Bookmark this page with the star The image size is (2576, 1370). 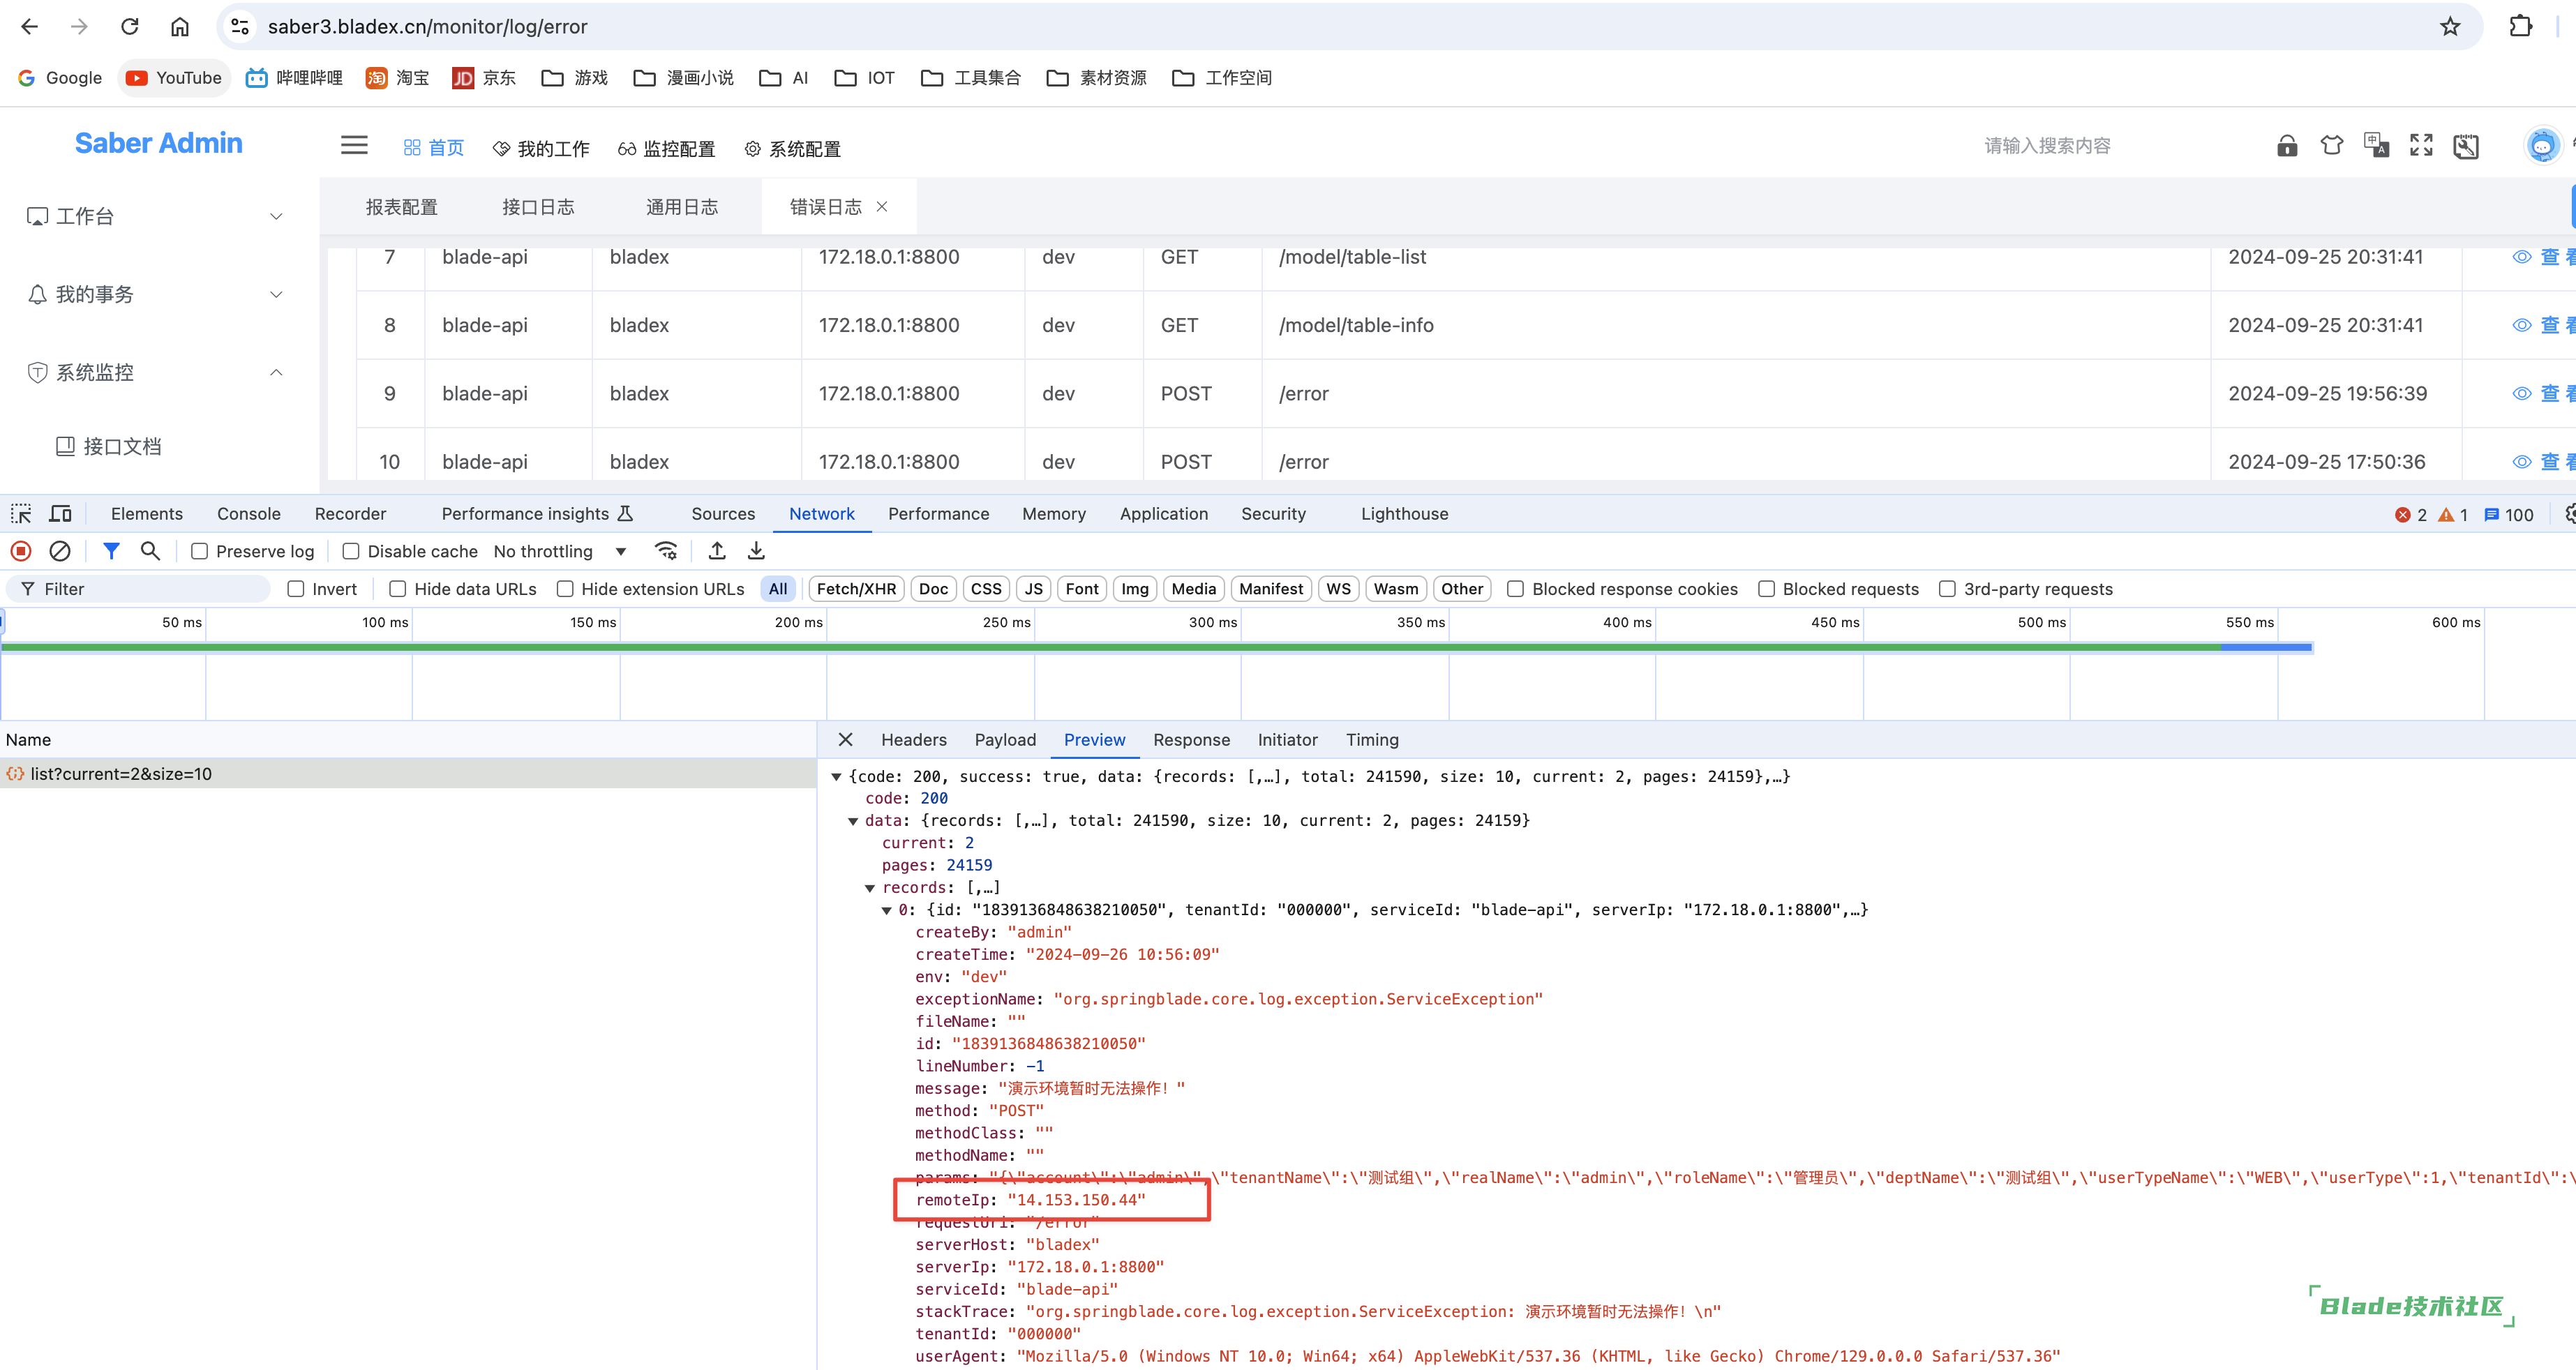tap(2449, 27)
